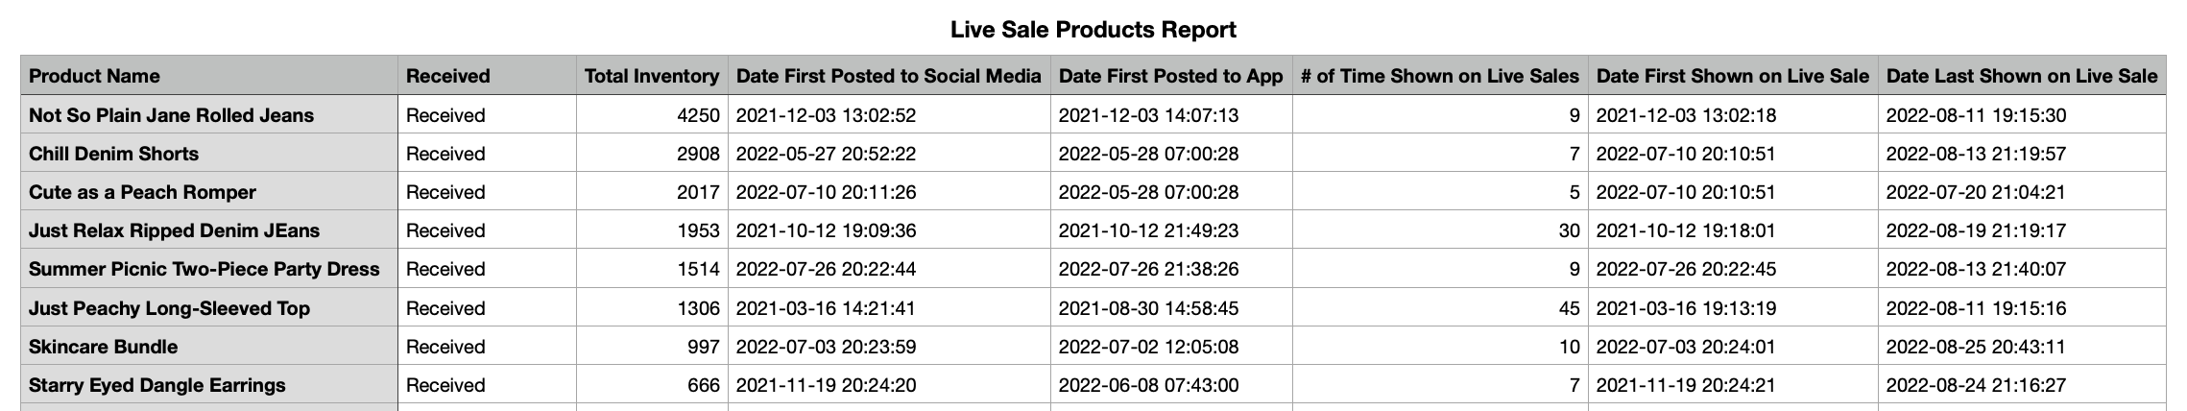Screen dimensions: 2187x411
Task: Click the Received status for Skincare Bundle
Action: [445, 347]
